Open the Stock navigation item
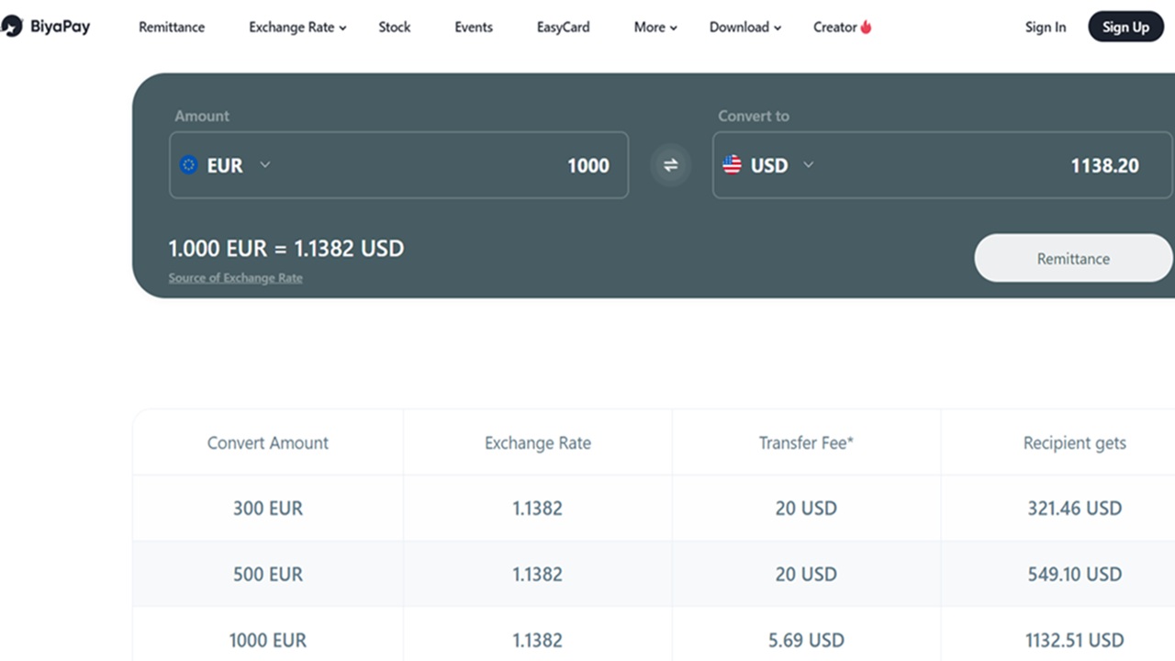Viewport: 1175px width, 661px height. [x=395, y=27]
